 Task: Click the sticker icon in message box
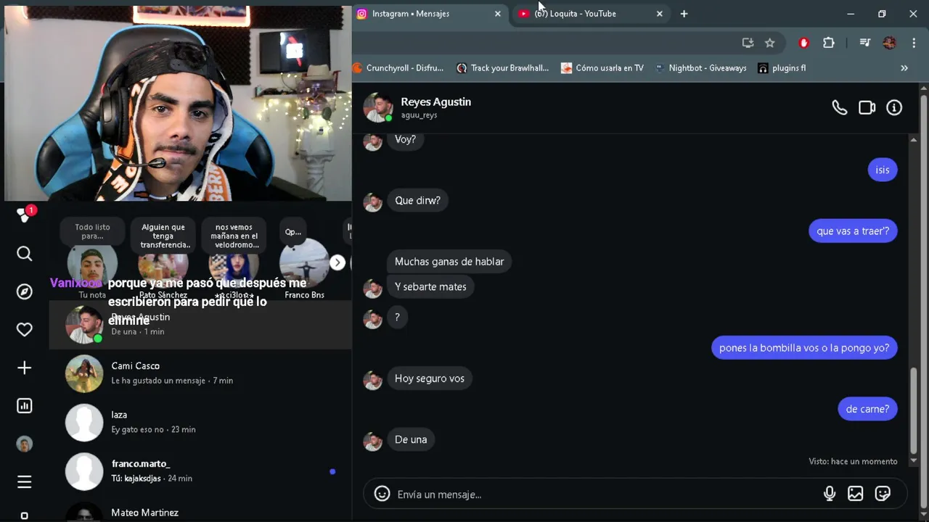point(883,494)
